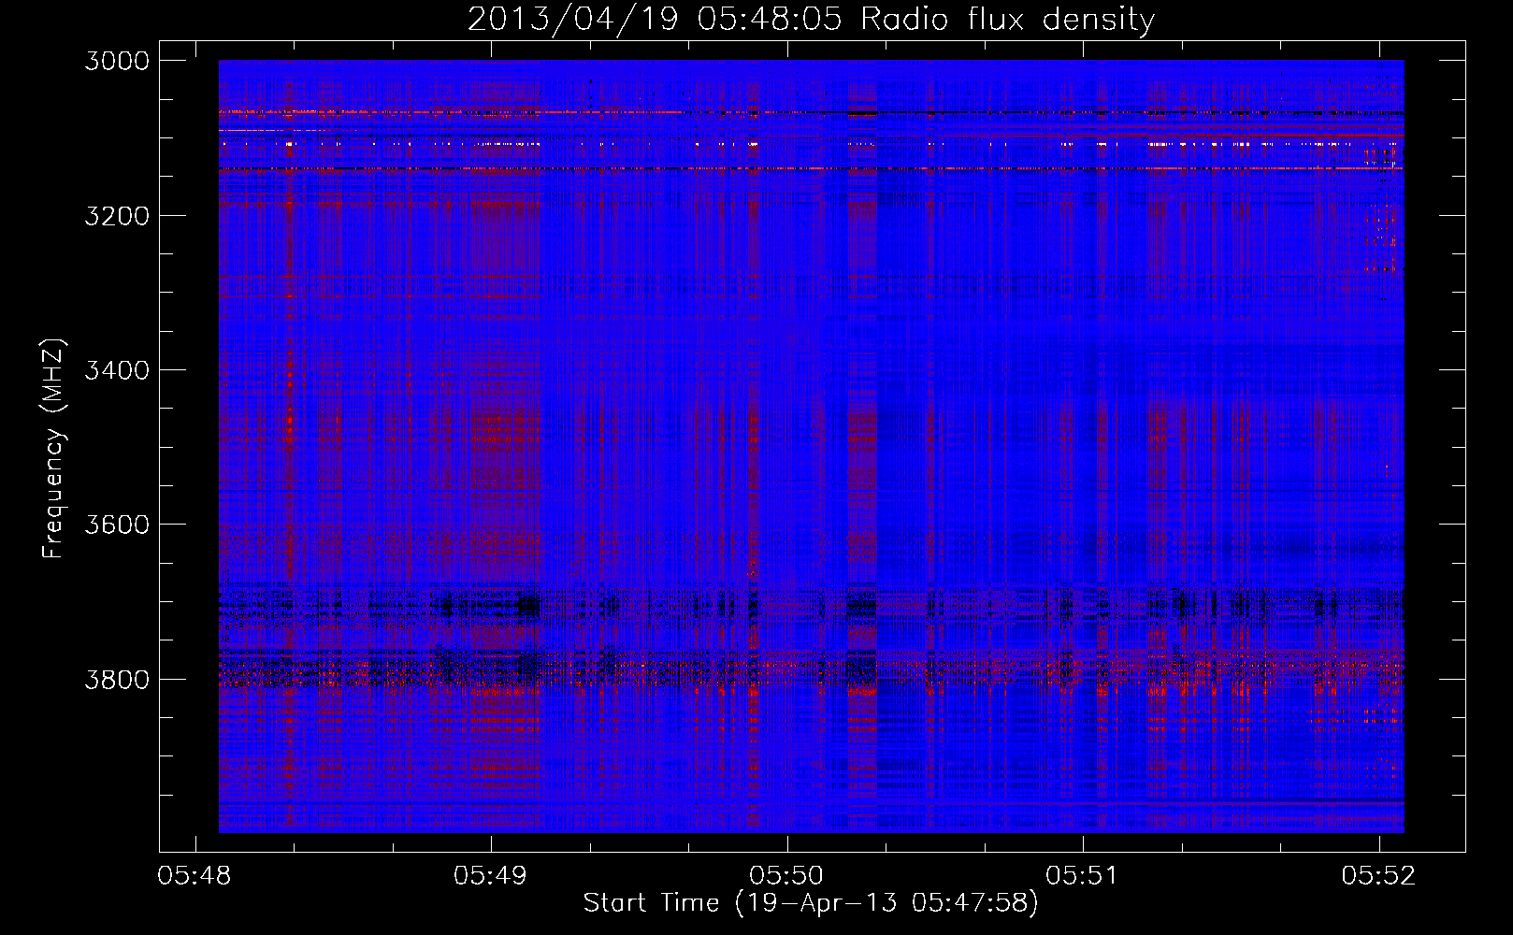Click the 'Start Time (19-Apr-13 05:47:58)' axis title
The image size is (1513, 935).
pyautogui.click(x=811, y=903)
